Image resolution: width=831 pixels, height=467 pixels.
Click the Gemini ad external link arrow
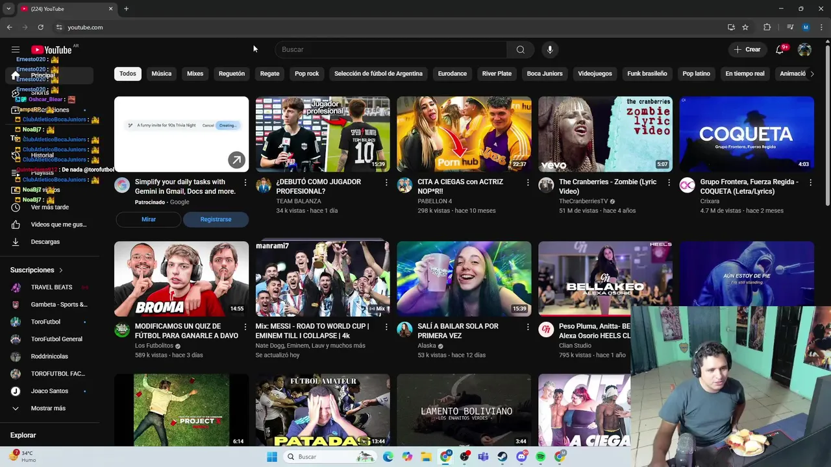click(236, 160)
